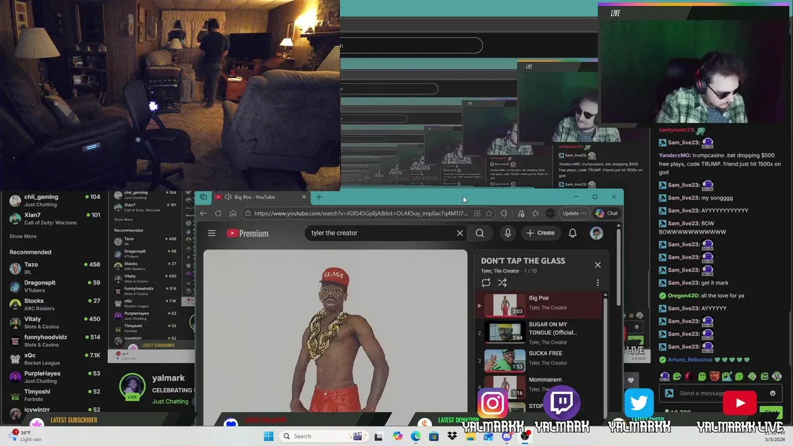Open Windows Start menu

[268, 436]
